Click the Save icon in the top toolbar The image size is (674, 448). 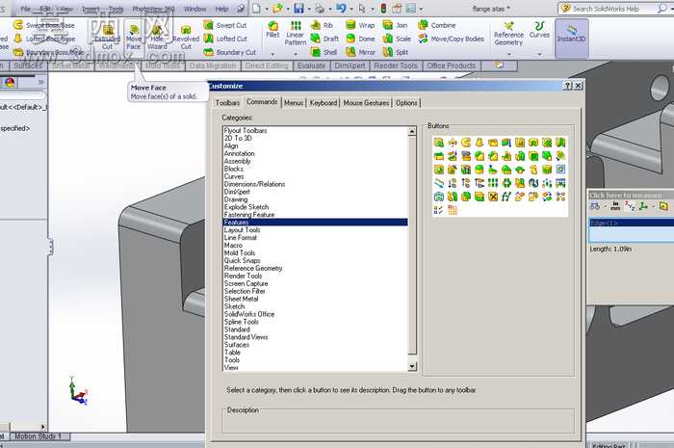click(298, 8)
